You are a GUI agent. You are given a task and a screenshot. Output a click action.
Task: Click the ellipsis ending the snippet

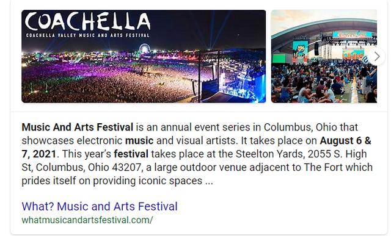[209, 182]
